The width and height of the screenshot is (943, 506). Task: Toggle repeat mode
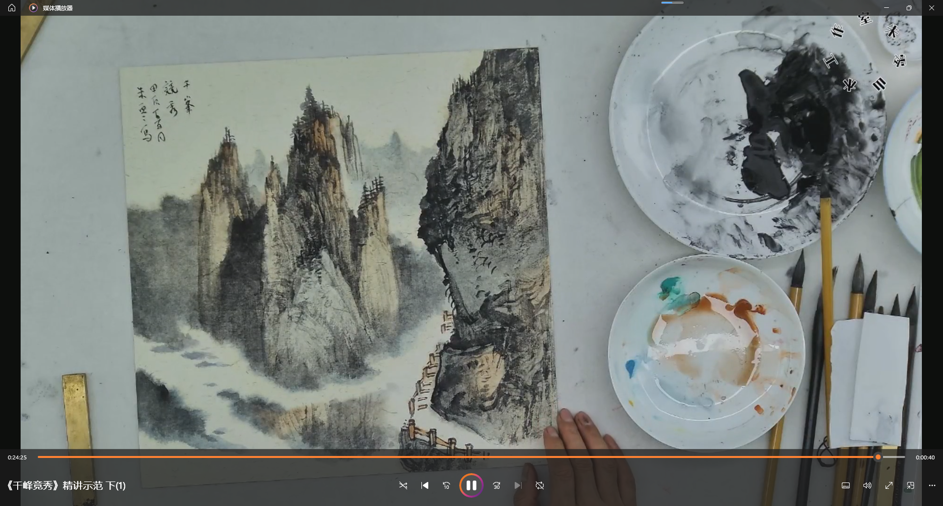(x=540, y=485)
